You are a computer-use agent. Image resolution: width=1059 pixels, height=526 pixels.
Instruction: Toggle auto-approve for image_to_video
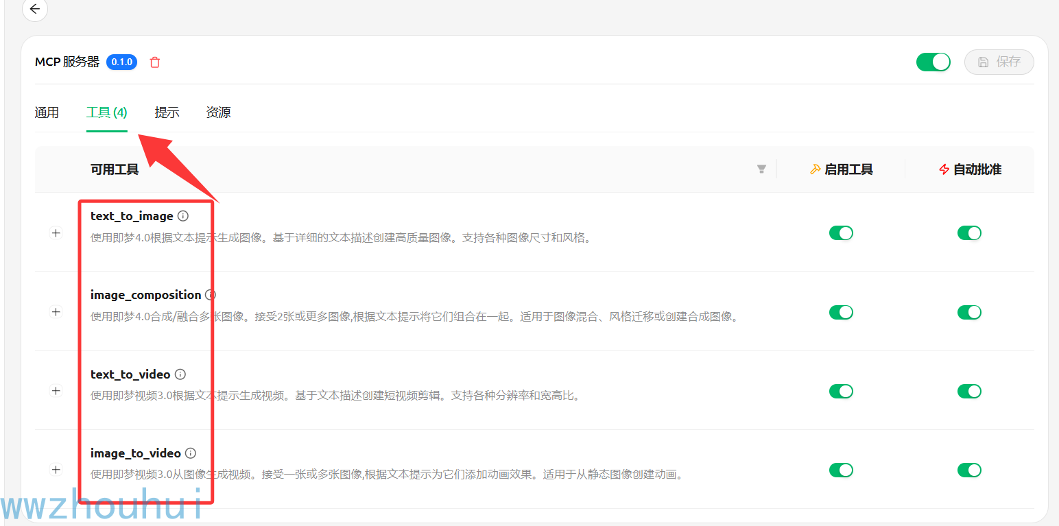click(969, 470)
